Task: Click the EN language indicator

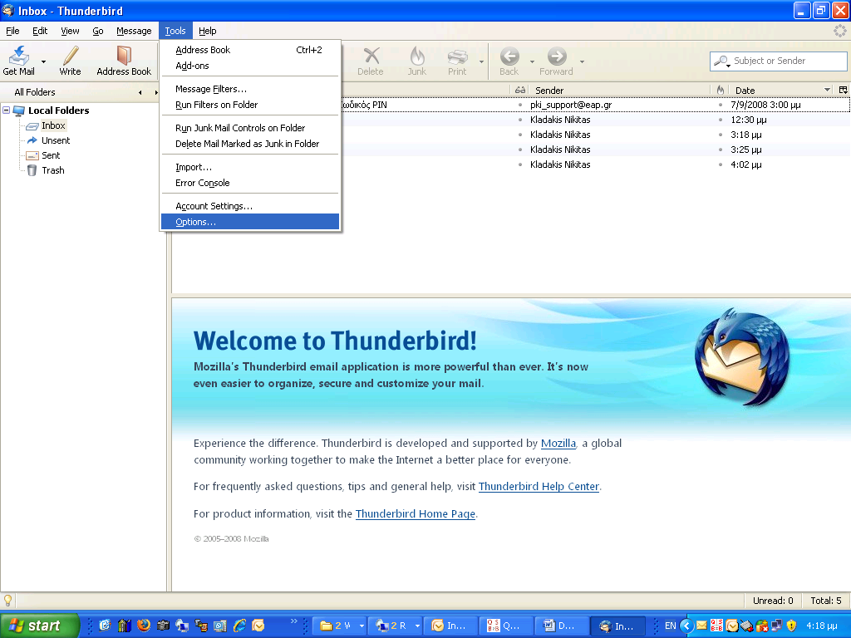Action: (x=671, y=626)
